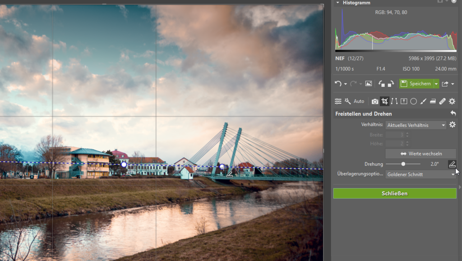Select the healing bandage tool
The image size is (462, 261).
(442, 101)
